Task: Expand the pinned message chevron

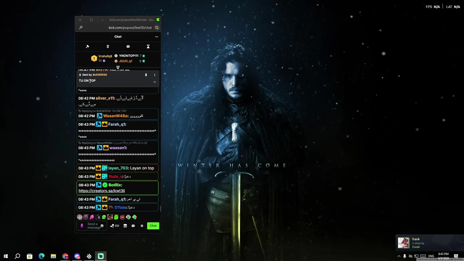Action: click(x=154, y=82)
